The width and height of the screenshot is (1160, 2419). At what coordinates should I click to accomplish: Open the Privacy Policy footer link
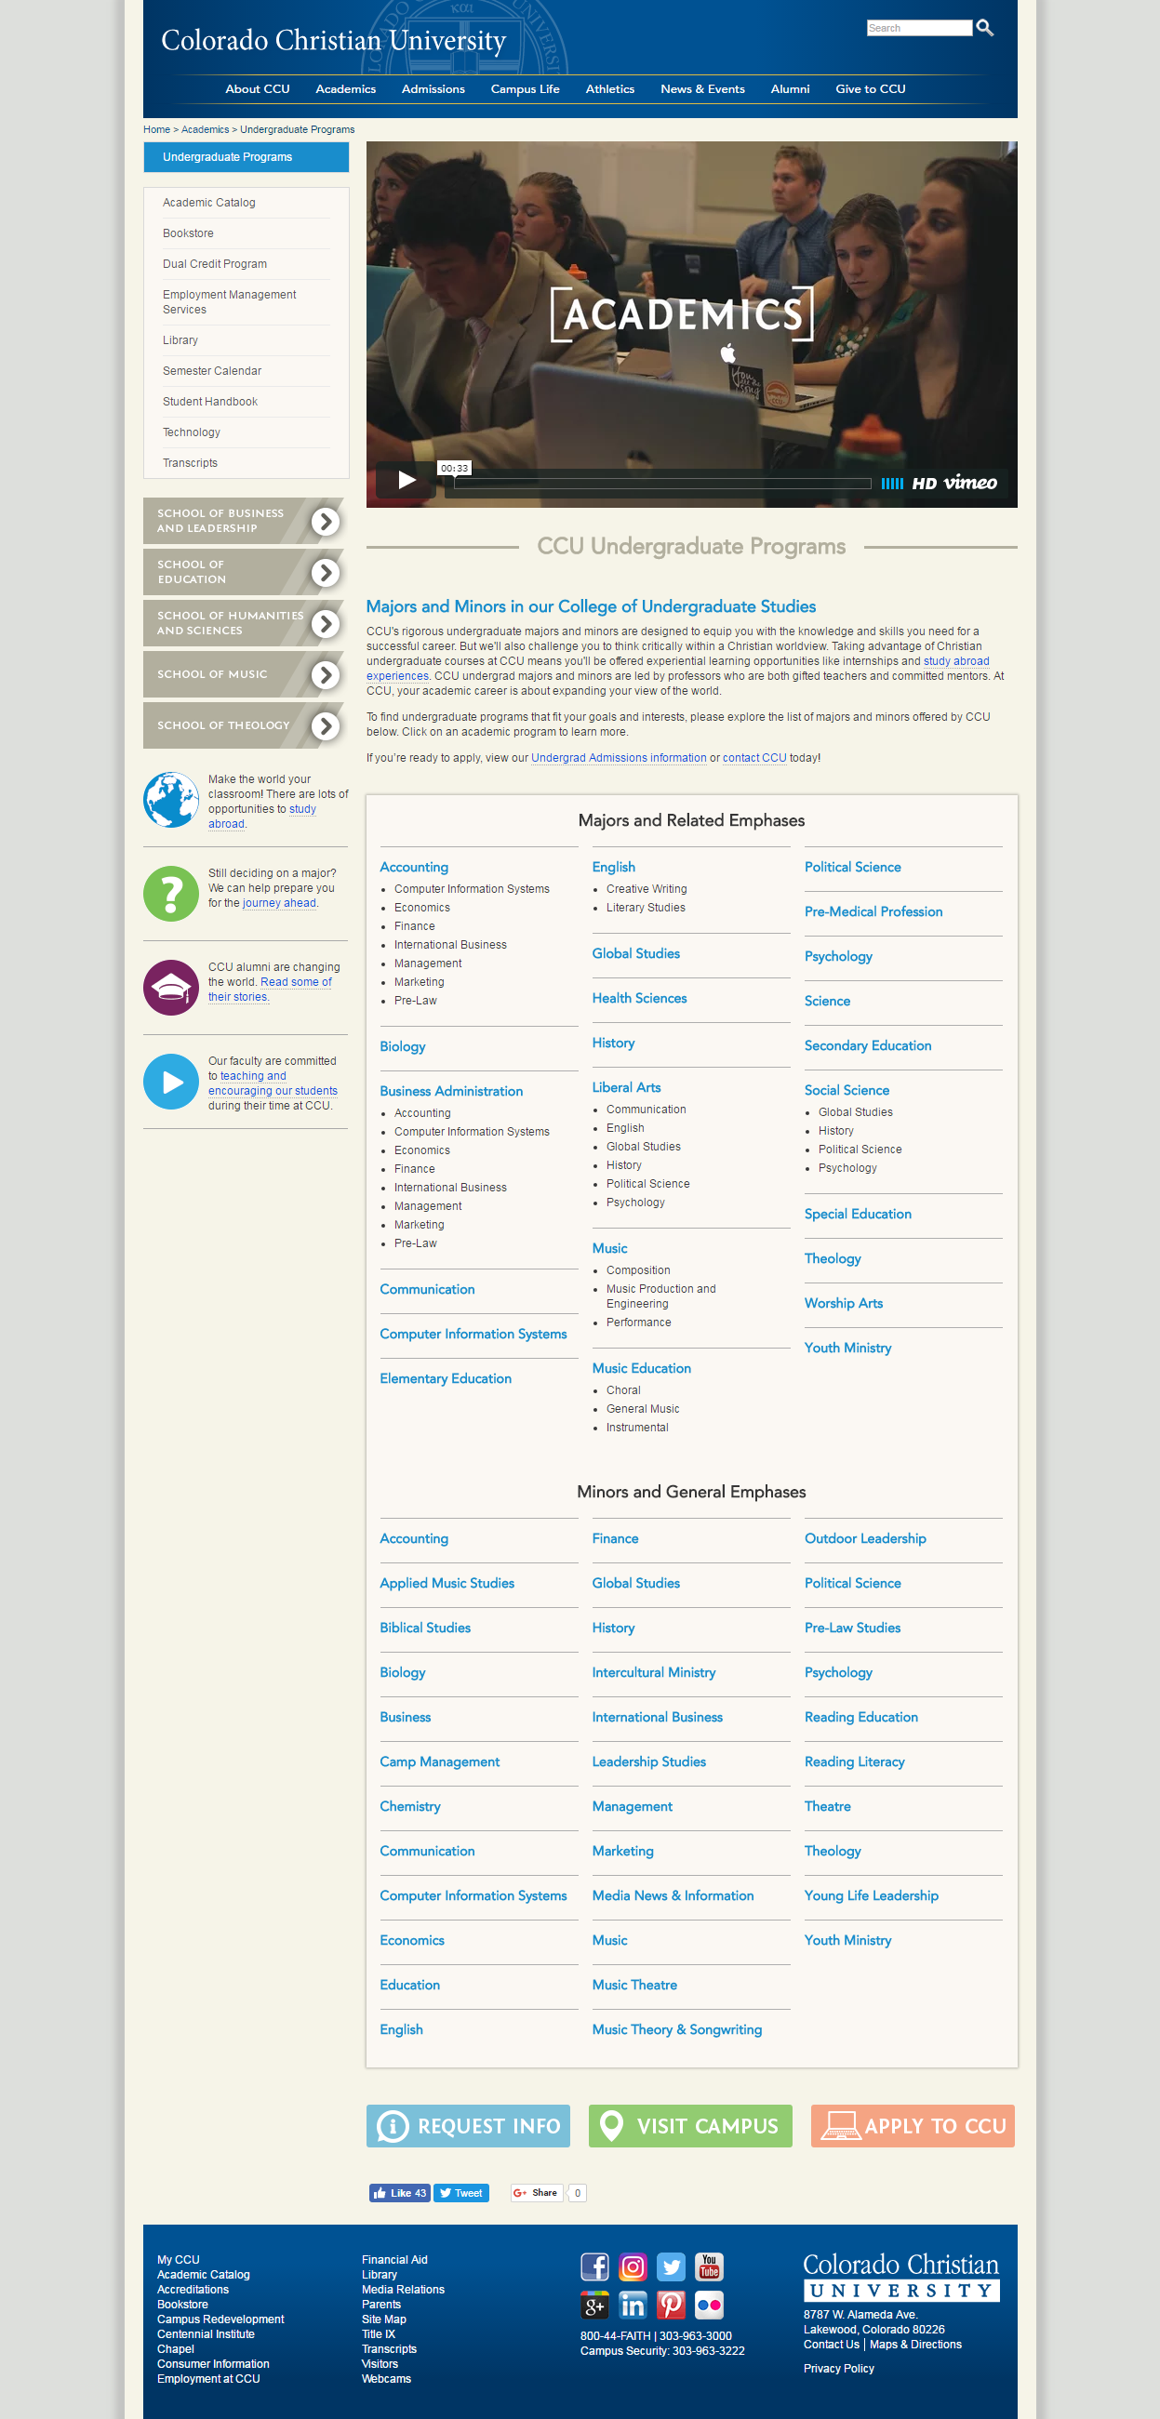pos(839,2369)
